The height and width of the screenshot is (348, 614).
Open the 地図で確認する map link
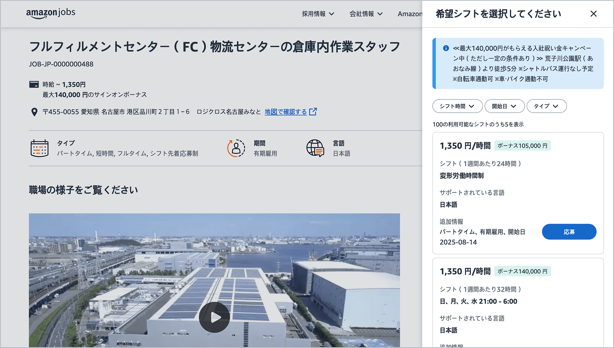(x=286, y=112)
